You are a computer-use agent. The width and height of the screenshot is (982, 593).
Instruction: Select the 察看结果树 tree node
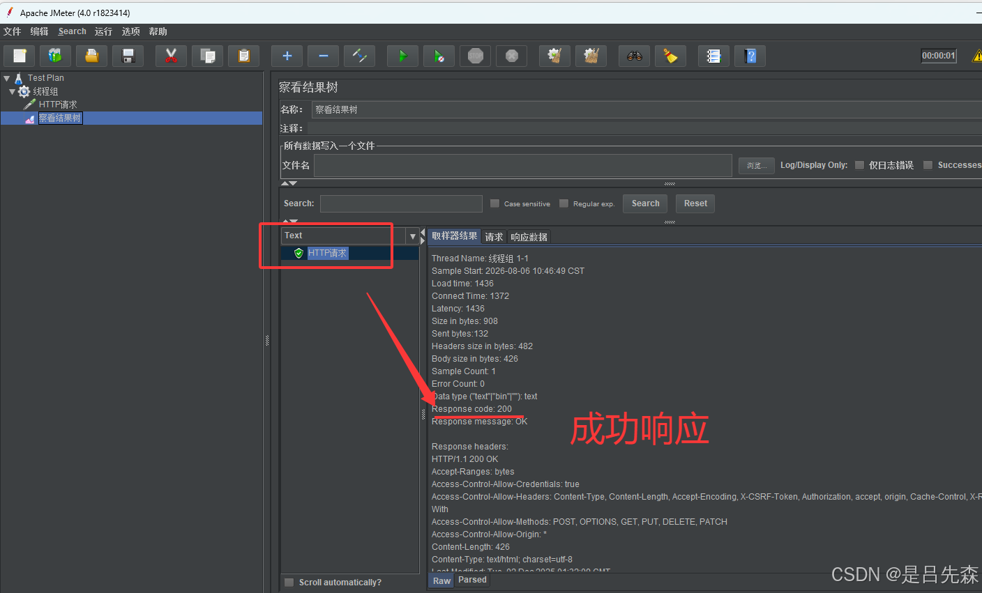tap(60, 118)
